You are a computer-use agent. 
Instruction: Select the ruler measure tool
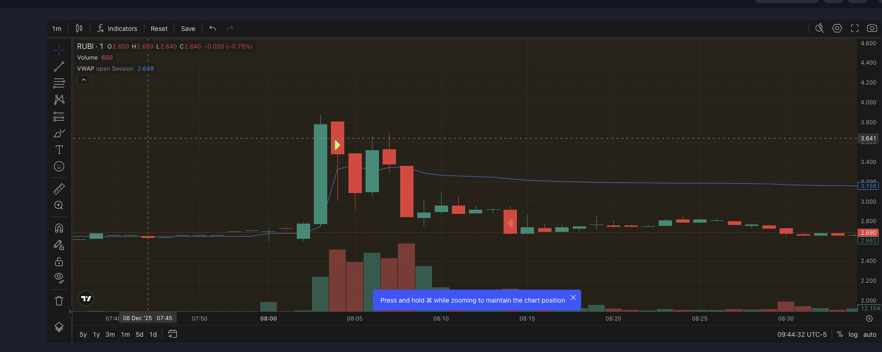59,189
